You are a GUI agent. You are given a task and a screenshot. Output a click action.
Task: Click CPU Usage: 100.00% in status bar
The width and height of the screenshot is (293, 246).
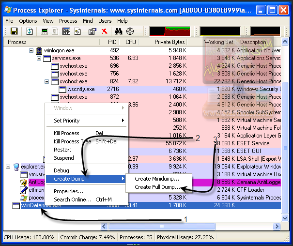click(x=29, y=237)
